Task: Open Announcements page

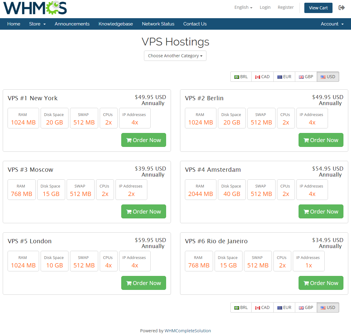Action: click(x=72, y=24)
